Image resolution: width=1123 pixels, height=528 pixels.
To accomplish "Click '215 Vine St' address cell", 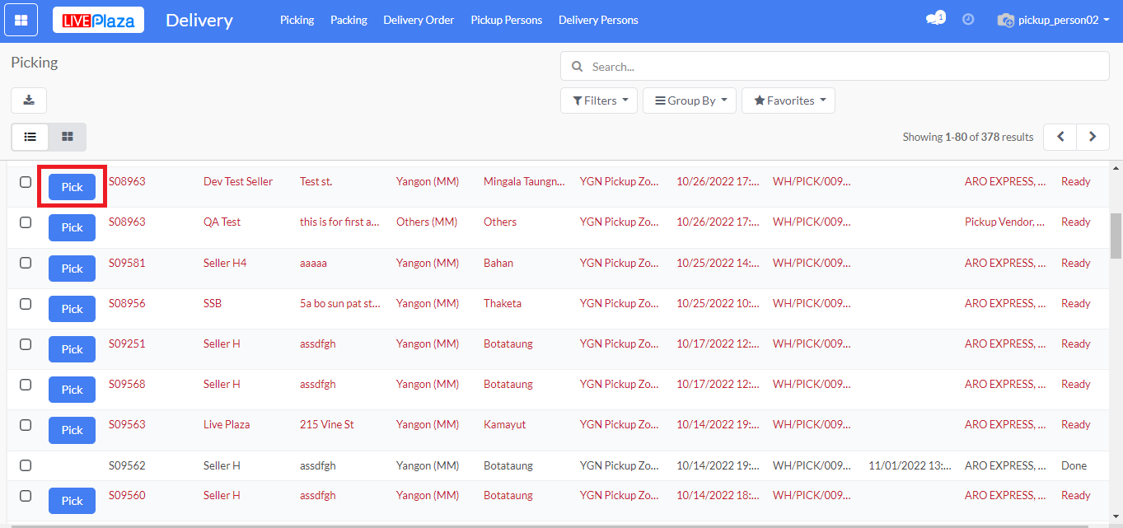I will pos(327,424).
